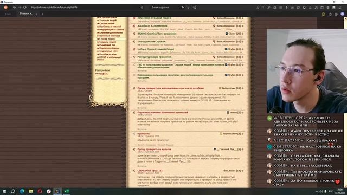Open 'Пособия по игре' section
Viewport: 347px width, 195px height.
[x=108, y=54]
